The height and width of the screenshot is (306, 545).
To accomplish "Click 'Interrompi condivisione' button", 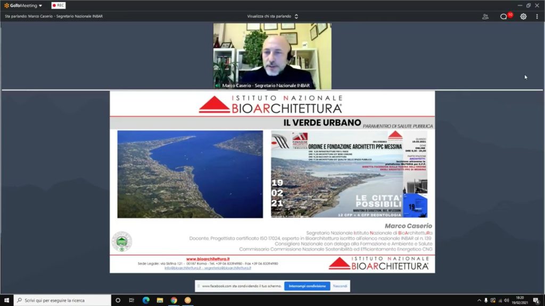I will coord(307,286).
